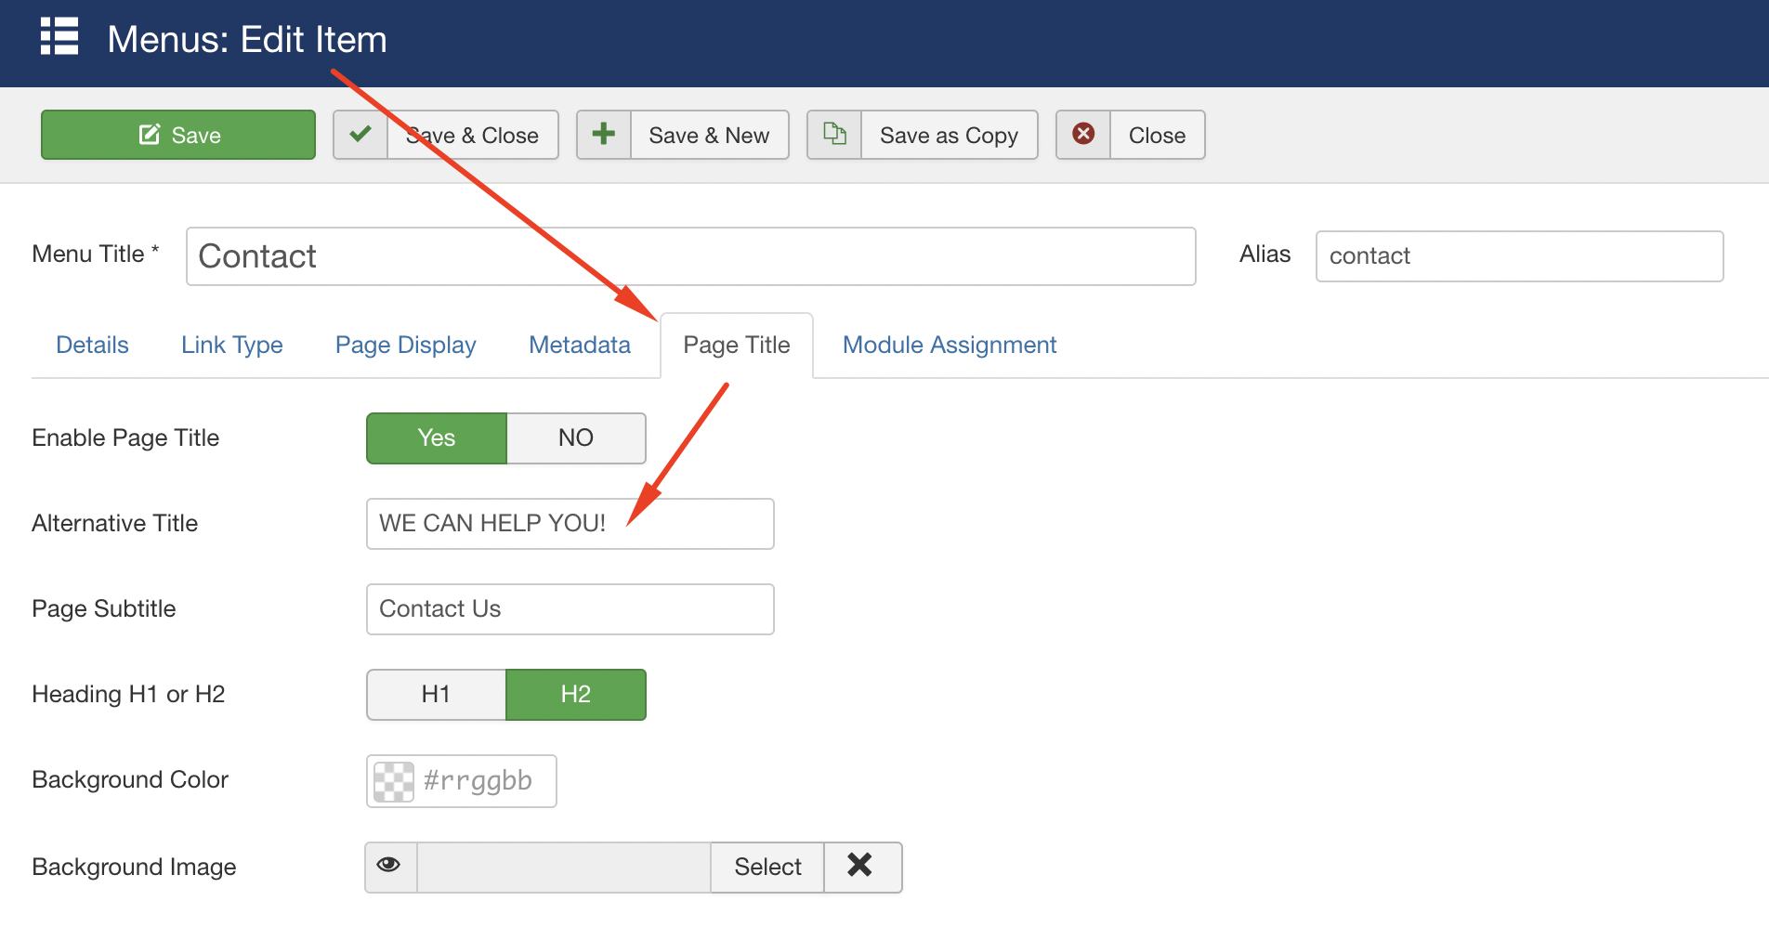This screenshot has width=1769, height=940.
Task: Open the background image Select dialog
Action: (x=767, y=867)
